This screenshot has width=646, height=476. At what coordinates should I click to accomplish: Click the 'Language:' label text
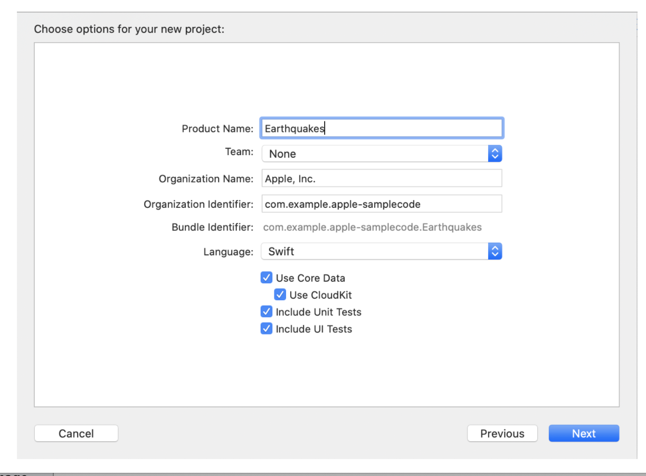(228, 252)
